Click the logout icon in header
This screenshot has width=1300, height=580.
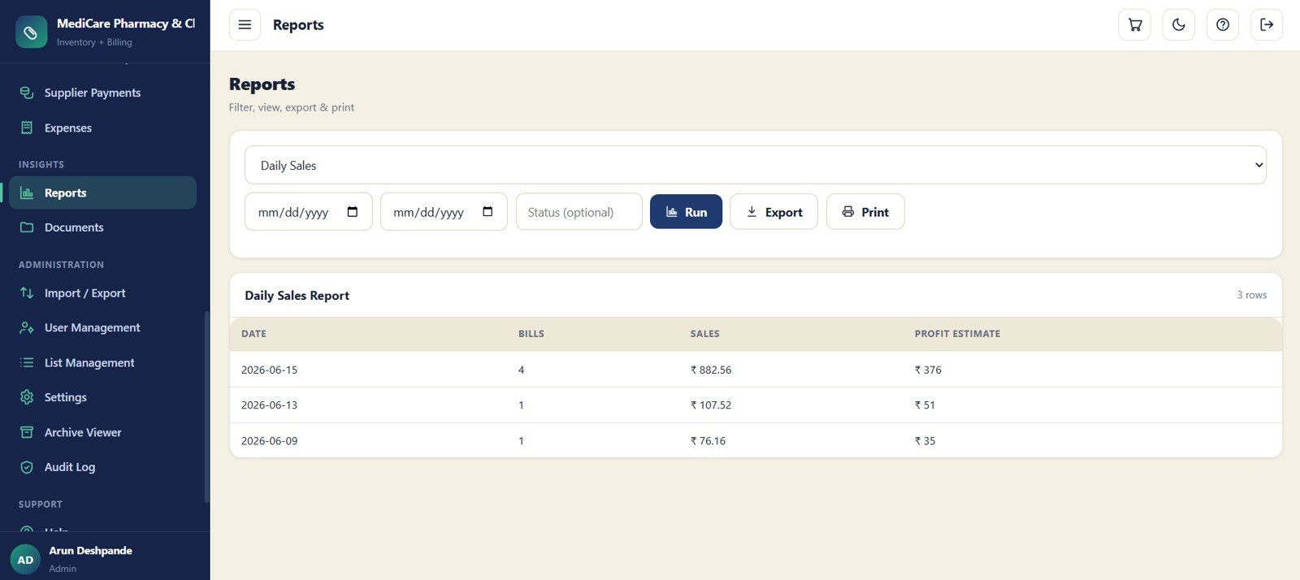point(1267,25)
